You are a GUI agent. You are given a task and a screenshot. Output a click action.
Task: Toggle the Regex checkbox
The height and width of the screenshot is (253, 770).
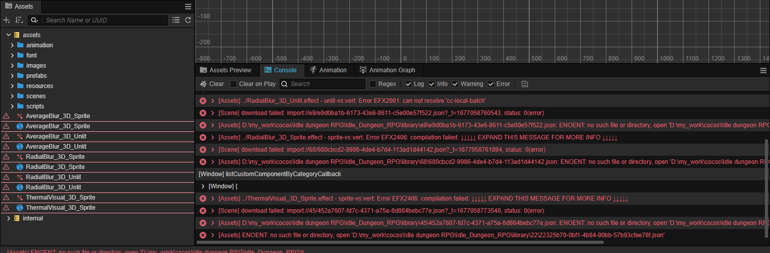[x=373, y=84]
